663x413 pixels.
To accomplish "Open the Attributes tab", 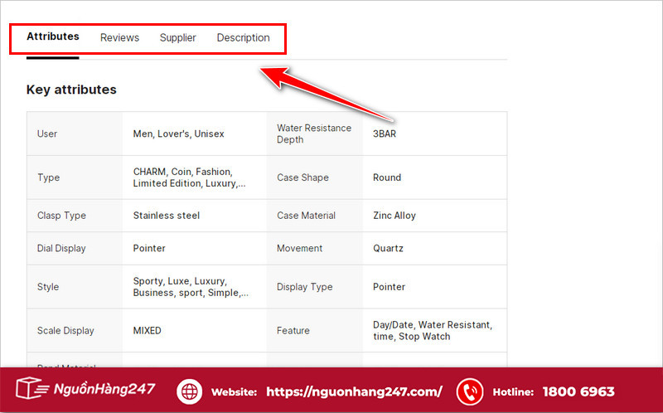I will coord(53,36).
